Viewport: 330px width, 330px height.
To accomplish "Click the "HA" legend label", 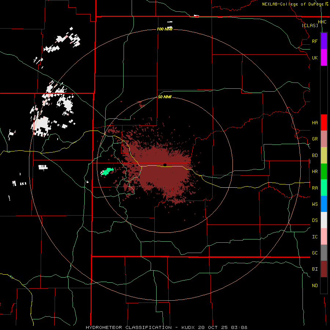I will 315,123.
